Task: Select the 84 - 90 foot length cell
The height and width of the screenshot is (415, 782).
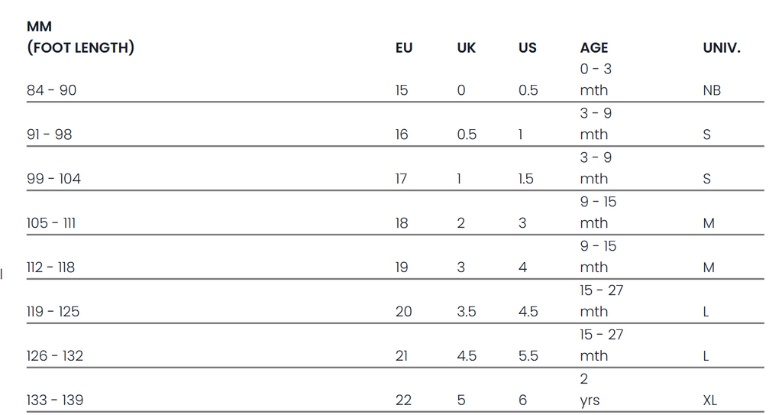Action: click(x=52, y=90)
